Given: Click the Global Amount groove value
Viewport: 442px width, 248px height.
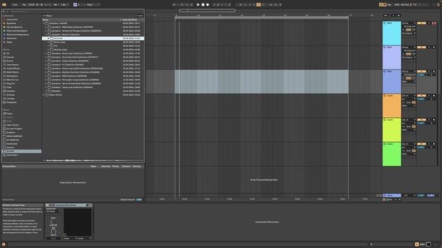Looking at the screenshot, I should click(140, 200).
